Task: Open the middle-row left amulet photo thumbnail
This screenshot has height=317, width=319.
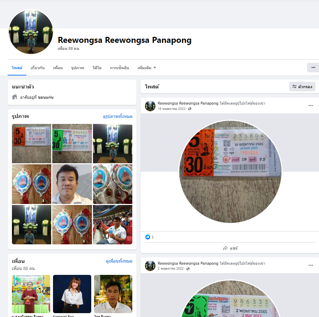Action: tap(32, 184)
